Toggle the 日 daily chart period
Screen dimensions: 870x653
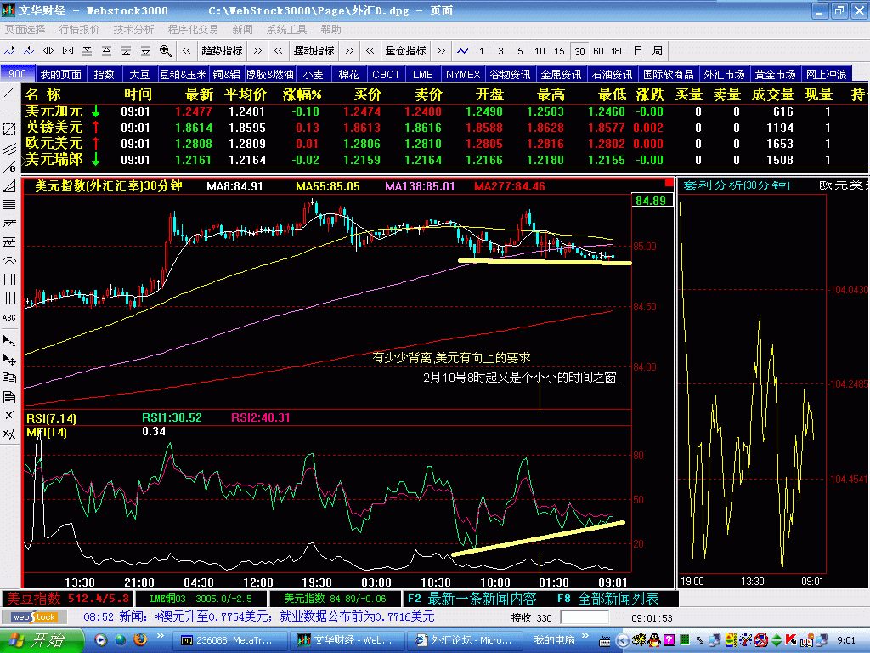(637, 50)
